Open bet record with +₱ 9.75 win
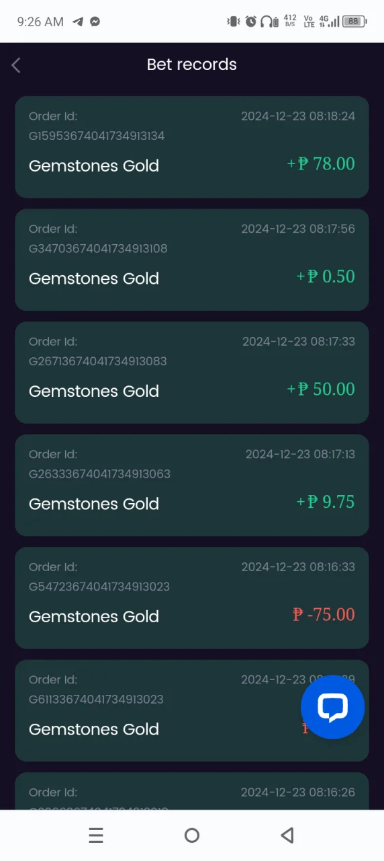This screenshot has height=861, width=384. click(192, 485)
